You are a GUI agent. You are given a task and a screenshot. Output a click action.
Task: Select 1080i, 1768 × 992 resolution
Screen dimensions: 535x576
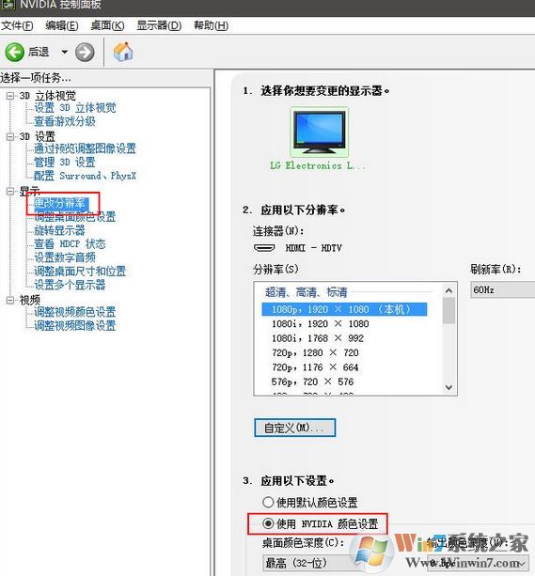pyautogui.click(x=318, y=338)
